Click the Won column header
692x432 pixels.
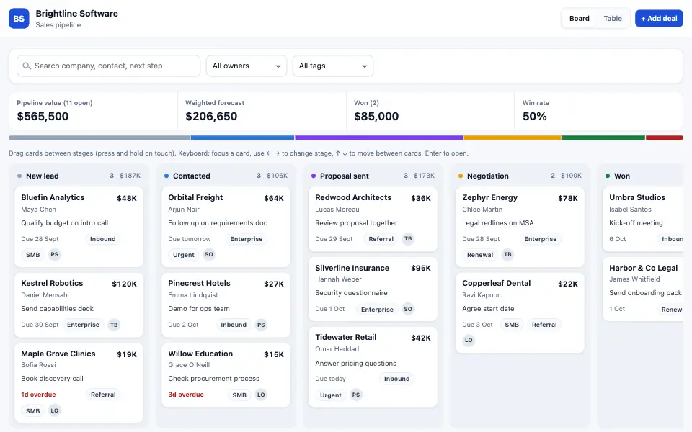tap(643, 176)
